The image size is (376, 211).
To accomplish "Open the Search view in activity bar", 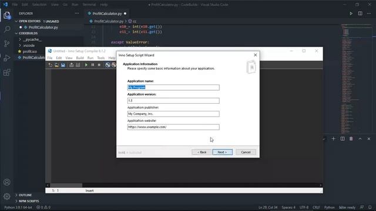I will coord(7,29).
